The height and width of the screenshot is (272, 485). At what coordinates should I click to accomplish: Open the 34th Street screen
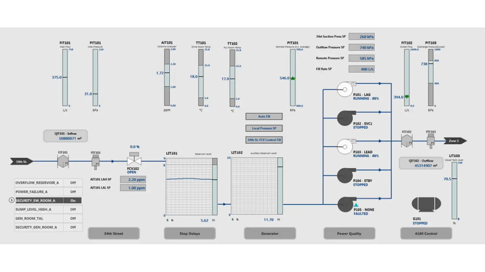tap(114, 233)
